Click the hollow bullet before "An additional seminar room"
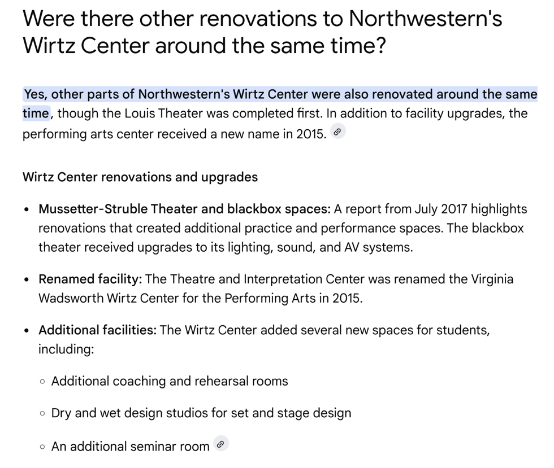Screen dimensions: 554x468 pos(42,447)
